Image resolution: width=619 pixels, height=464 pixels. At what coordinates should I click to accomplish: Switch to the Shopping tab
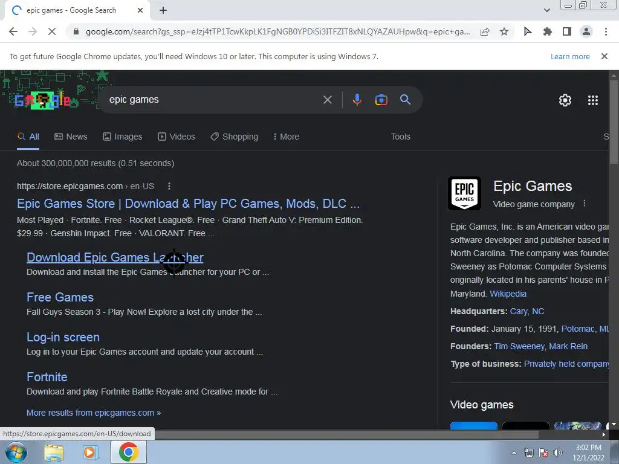[x=234, y=137]
